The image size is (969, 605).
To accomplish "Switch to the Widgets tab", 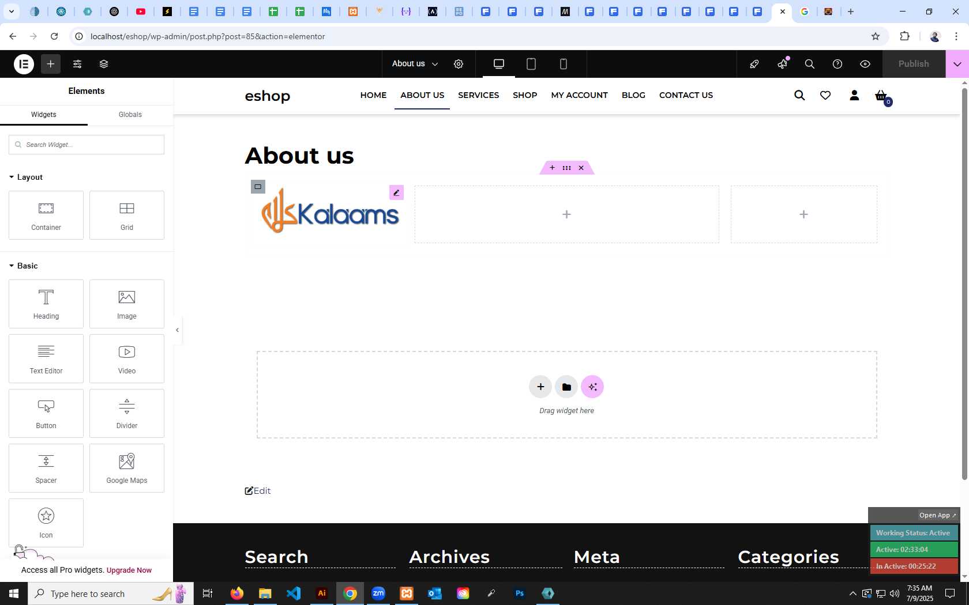I will (44, 115).
